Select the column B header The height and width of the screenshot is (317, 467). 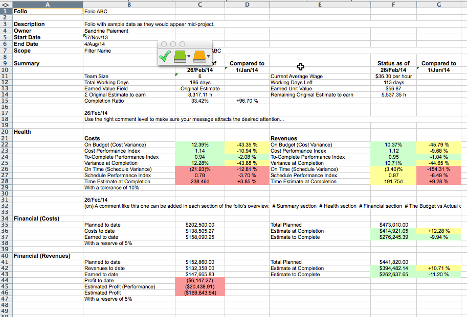click(129, 4)
